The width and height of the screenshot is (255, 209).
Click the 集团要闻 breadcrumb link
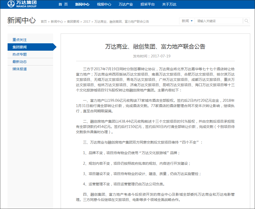(72, 21)
